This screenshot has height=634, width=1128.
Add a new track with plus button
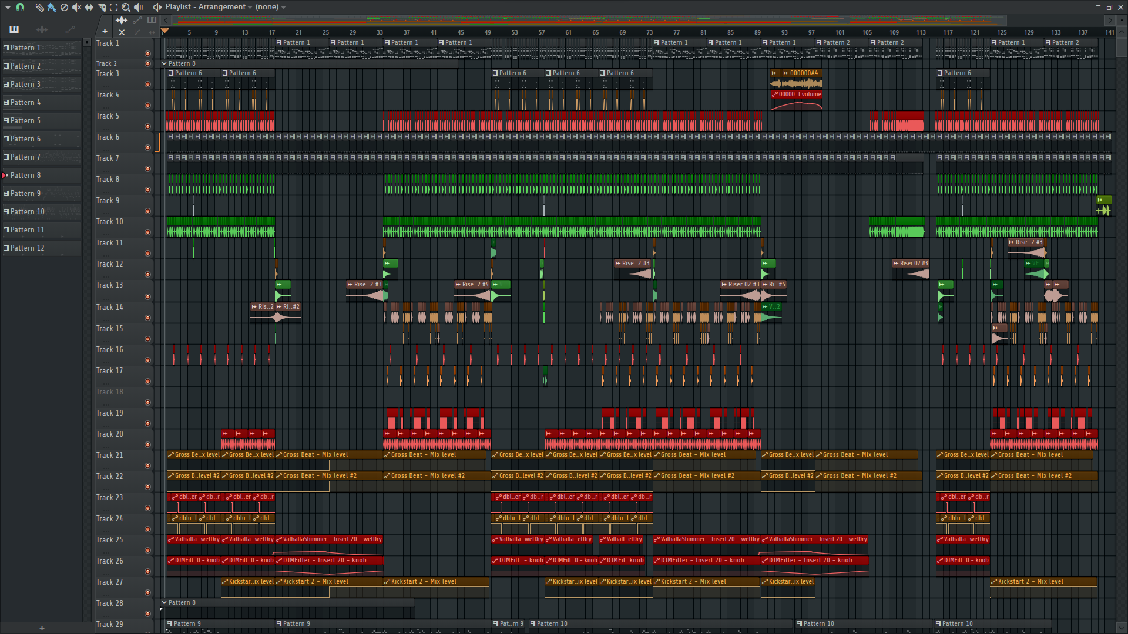(x=105, y=31)
